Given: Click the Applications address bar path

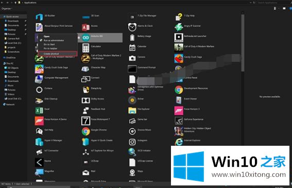Looking at the screenshot, I should click(30, 3).
